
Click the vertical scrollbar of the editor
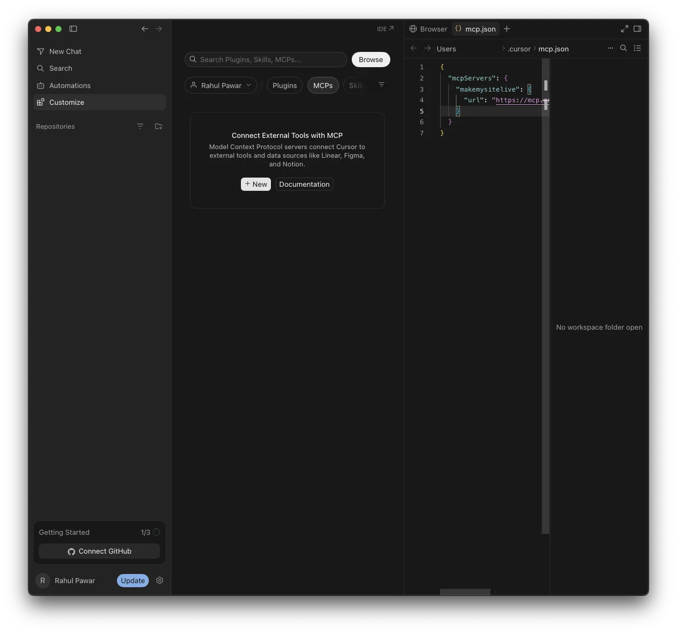(x=546, y=295)
